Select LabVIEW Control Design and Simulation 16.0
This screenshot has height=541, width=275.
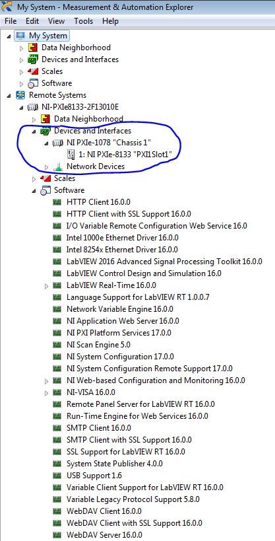tap(144, 274)
